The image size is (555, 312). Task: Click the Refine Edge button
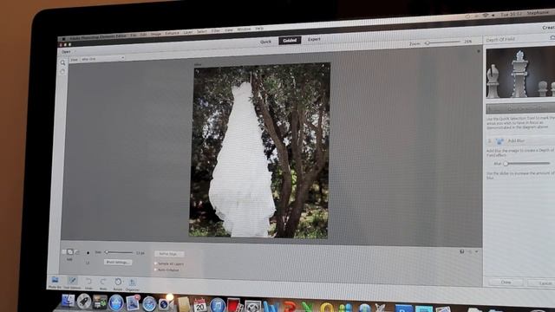pos(169,254)
